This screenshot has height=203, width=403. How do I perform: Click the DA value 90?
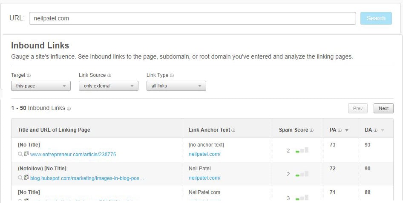(368, 169)
